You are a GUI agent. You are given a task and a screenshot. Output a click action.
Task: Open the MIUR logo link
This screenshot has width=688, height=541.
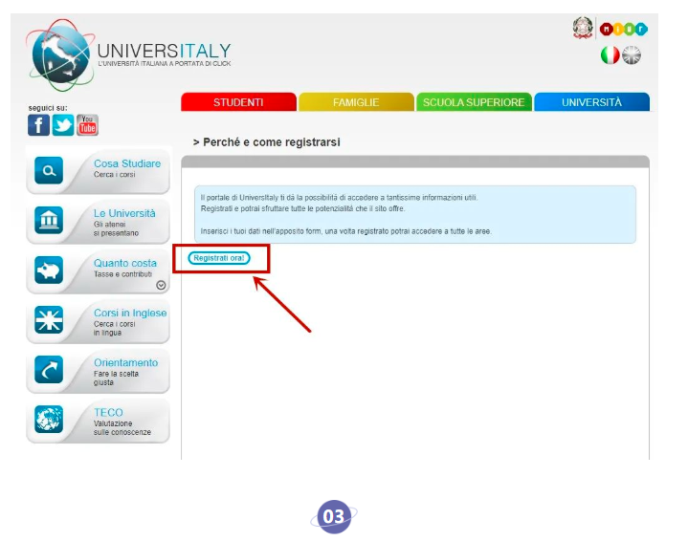tap(624, 30)
